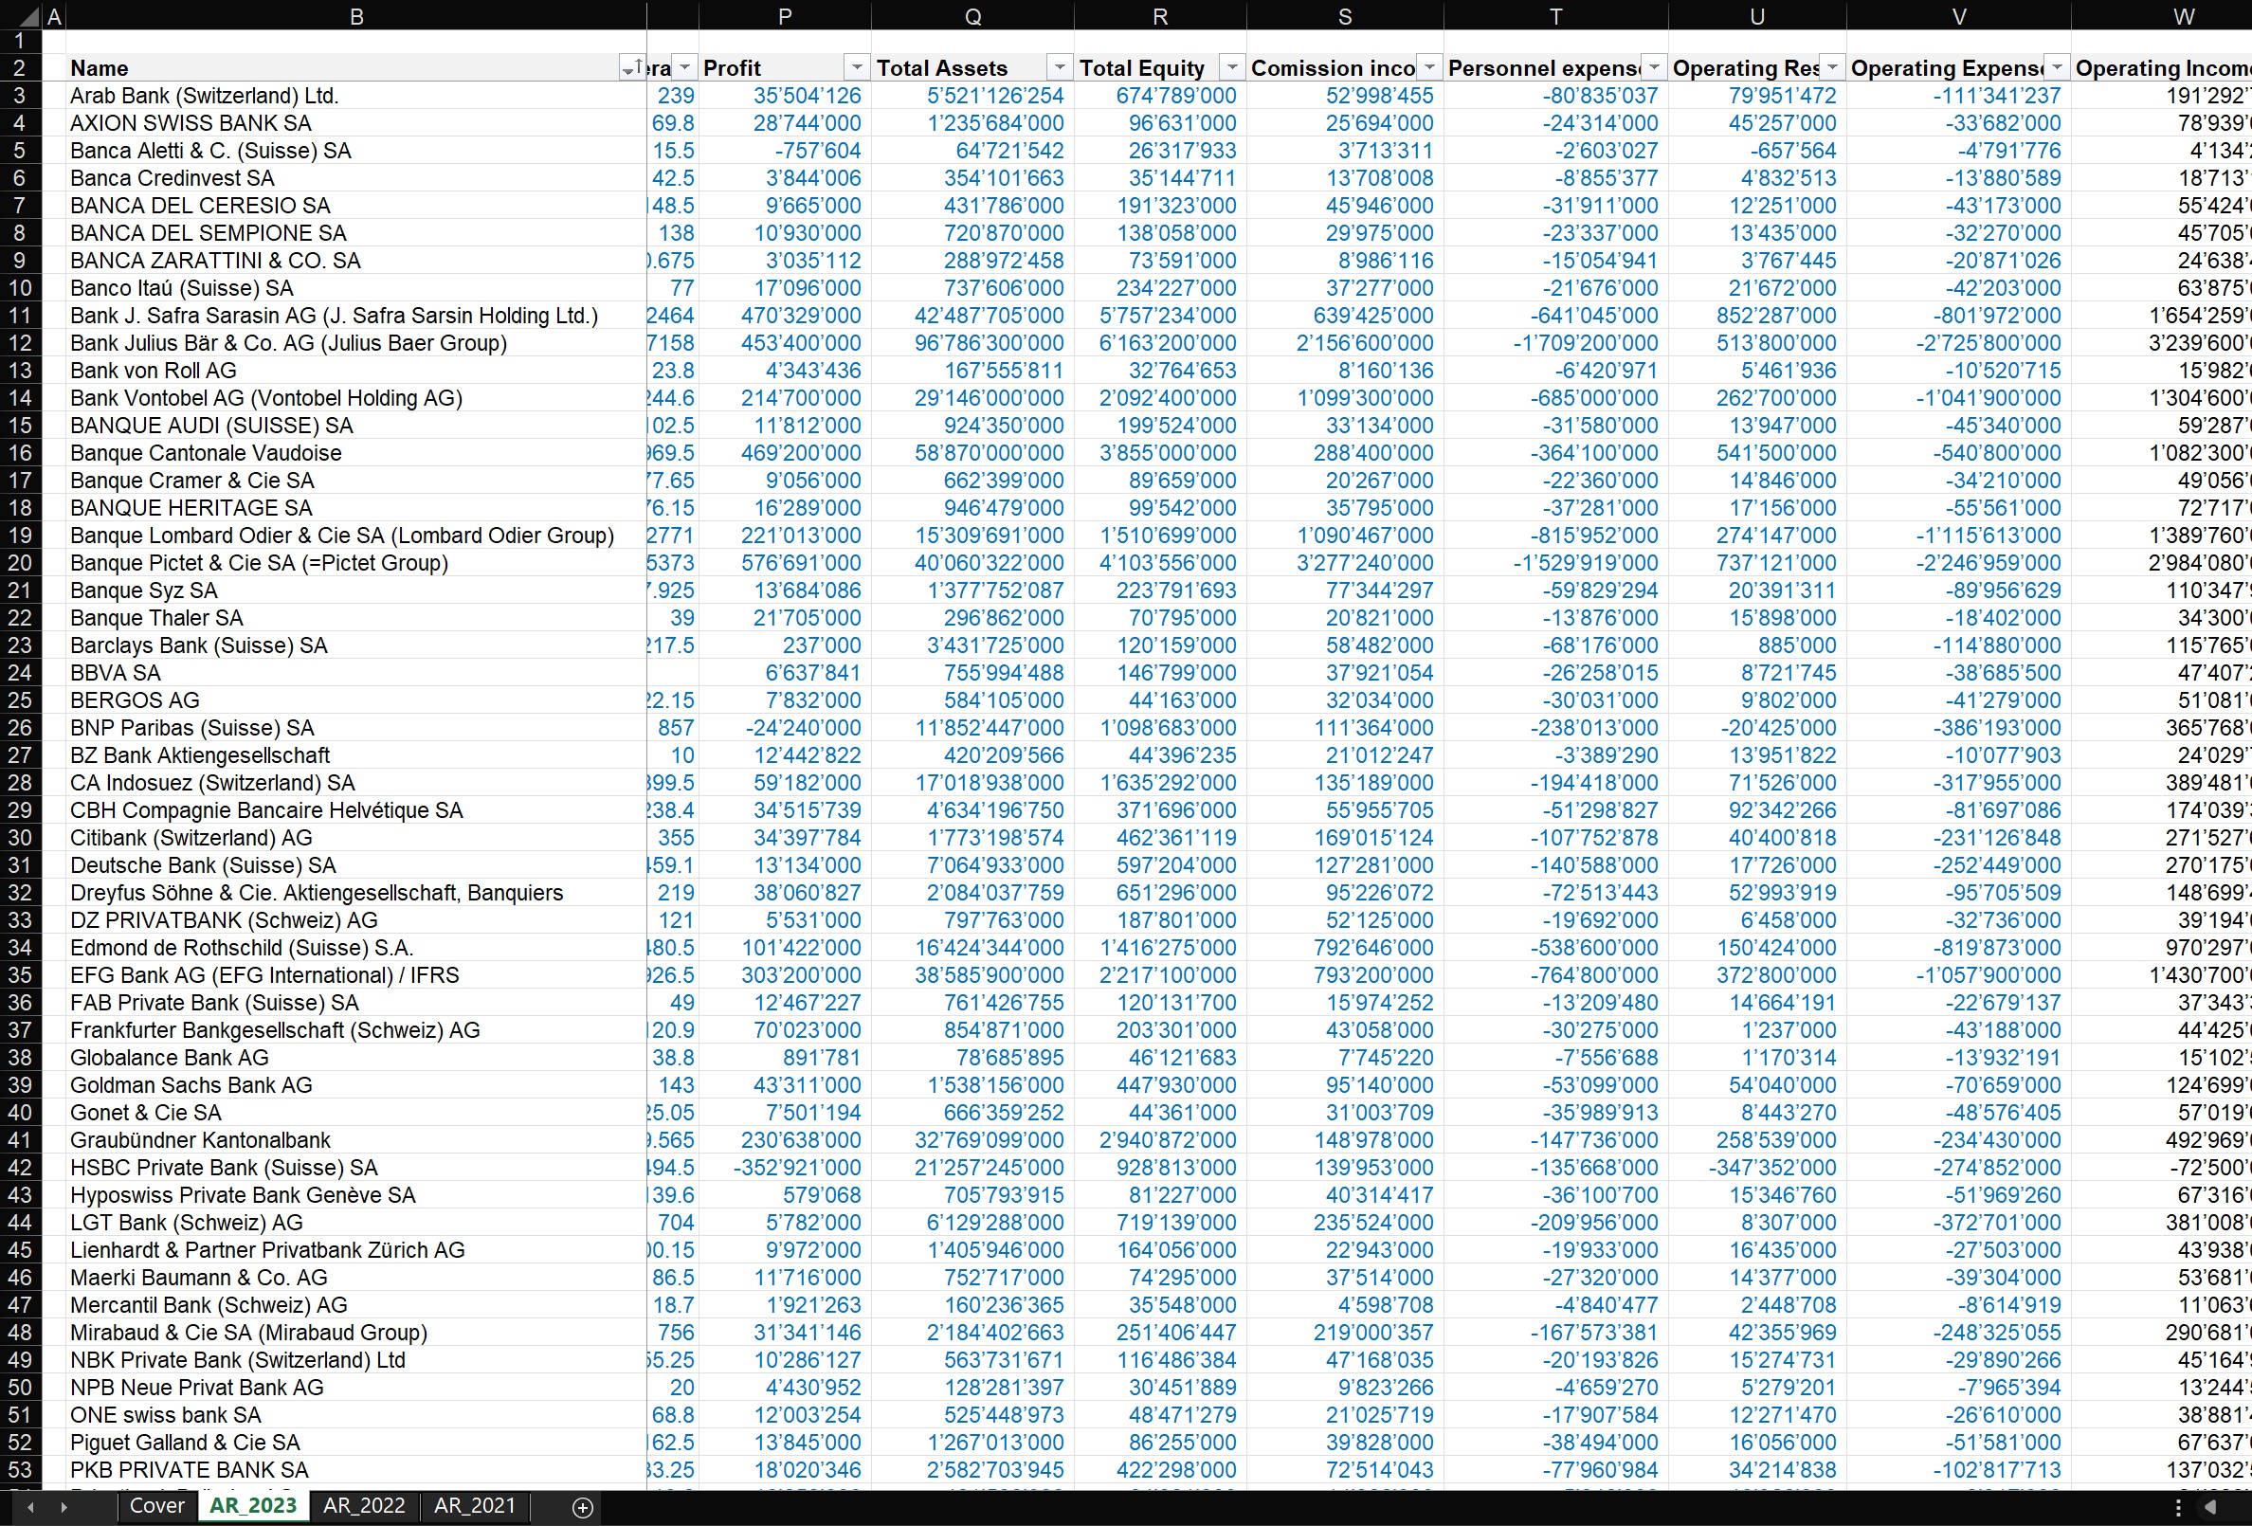Image resolution: width=2252 pixels, height=1526 pixels.
Task: Open the Comission income filter dropdown
Action: [1429, 67]
